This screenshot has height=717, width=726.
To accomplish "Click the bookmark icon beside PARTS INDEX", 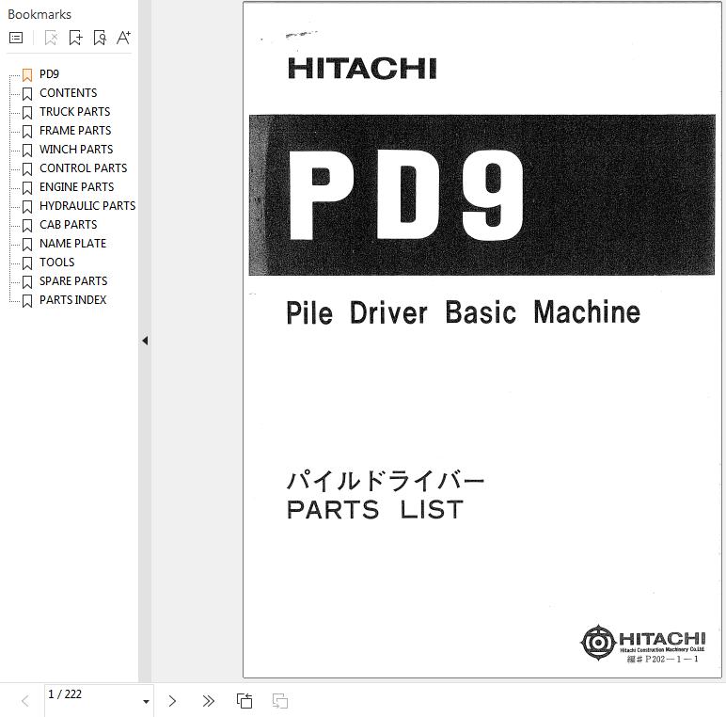I will point(27,300).
